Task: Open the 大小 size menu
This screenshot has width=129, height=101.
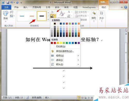Action: pos(102,16)
